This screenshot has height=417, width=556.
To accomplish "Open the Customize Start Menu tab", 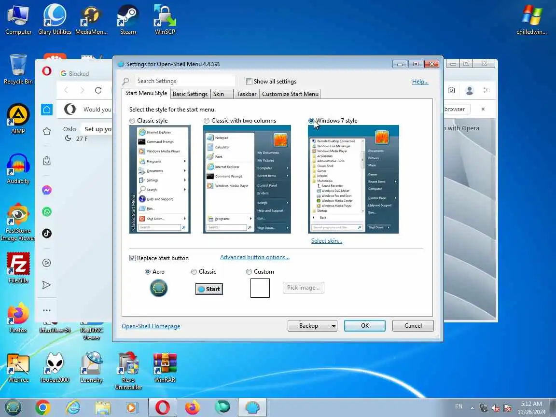I will (x=290, y=94).
